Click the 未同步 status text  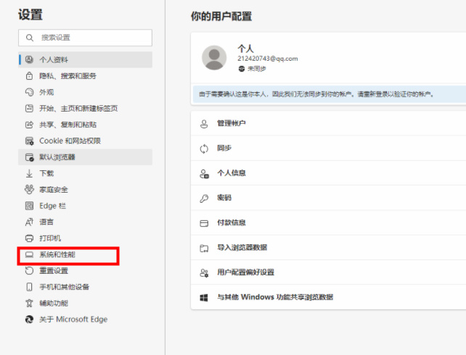pos(257,69)
